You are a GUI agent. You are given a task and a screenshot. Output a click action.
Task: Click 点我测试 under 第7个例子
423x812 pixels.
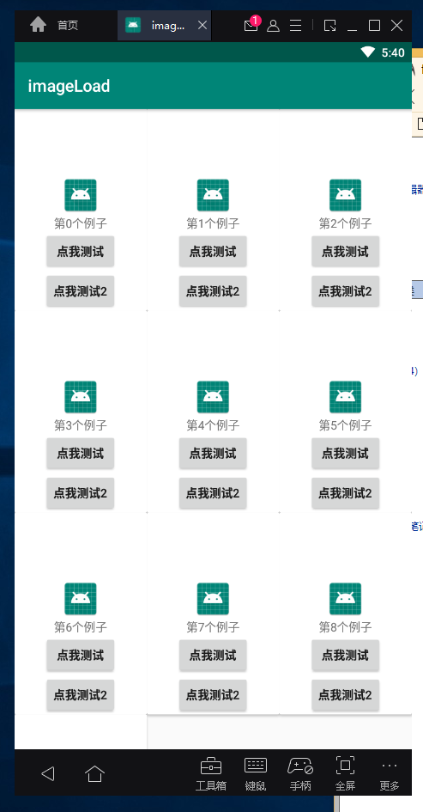(x=213, y=656)
